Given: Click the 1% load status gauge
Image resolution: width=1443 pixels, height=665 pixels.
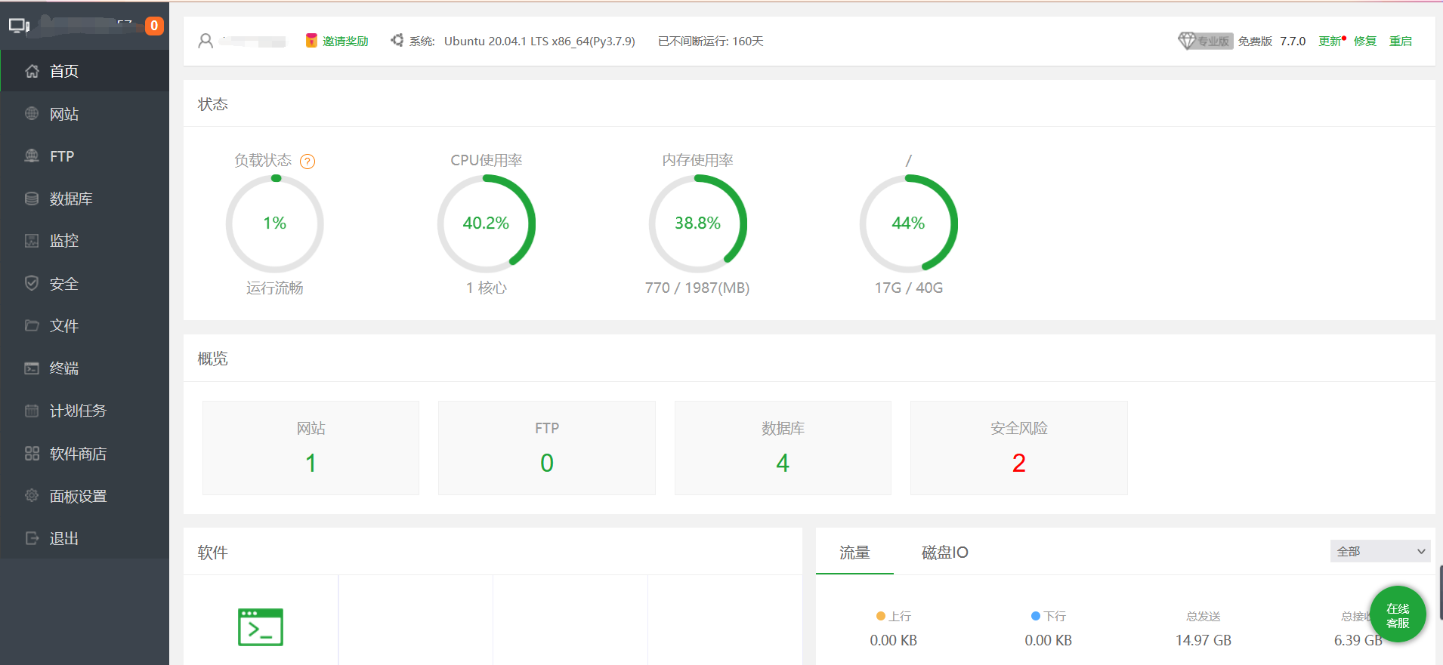Looking at the screenshot, I should [275, 223].
